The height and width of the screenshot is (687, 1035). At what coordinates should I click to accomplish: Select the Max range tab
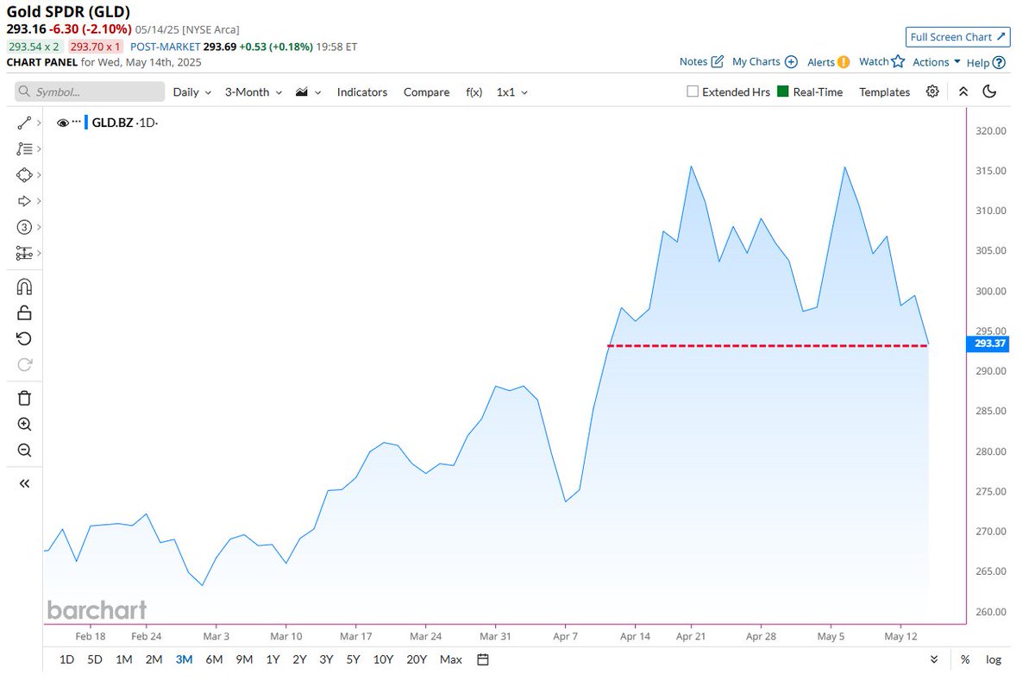coord(451,659)
